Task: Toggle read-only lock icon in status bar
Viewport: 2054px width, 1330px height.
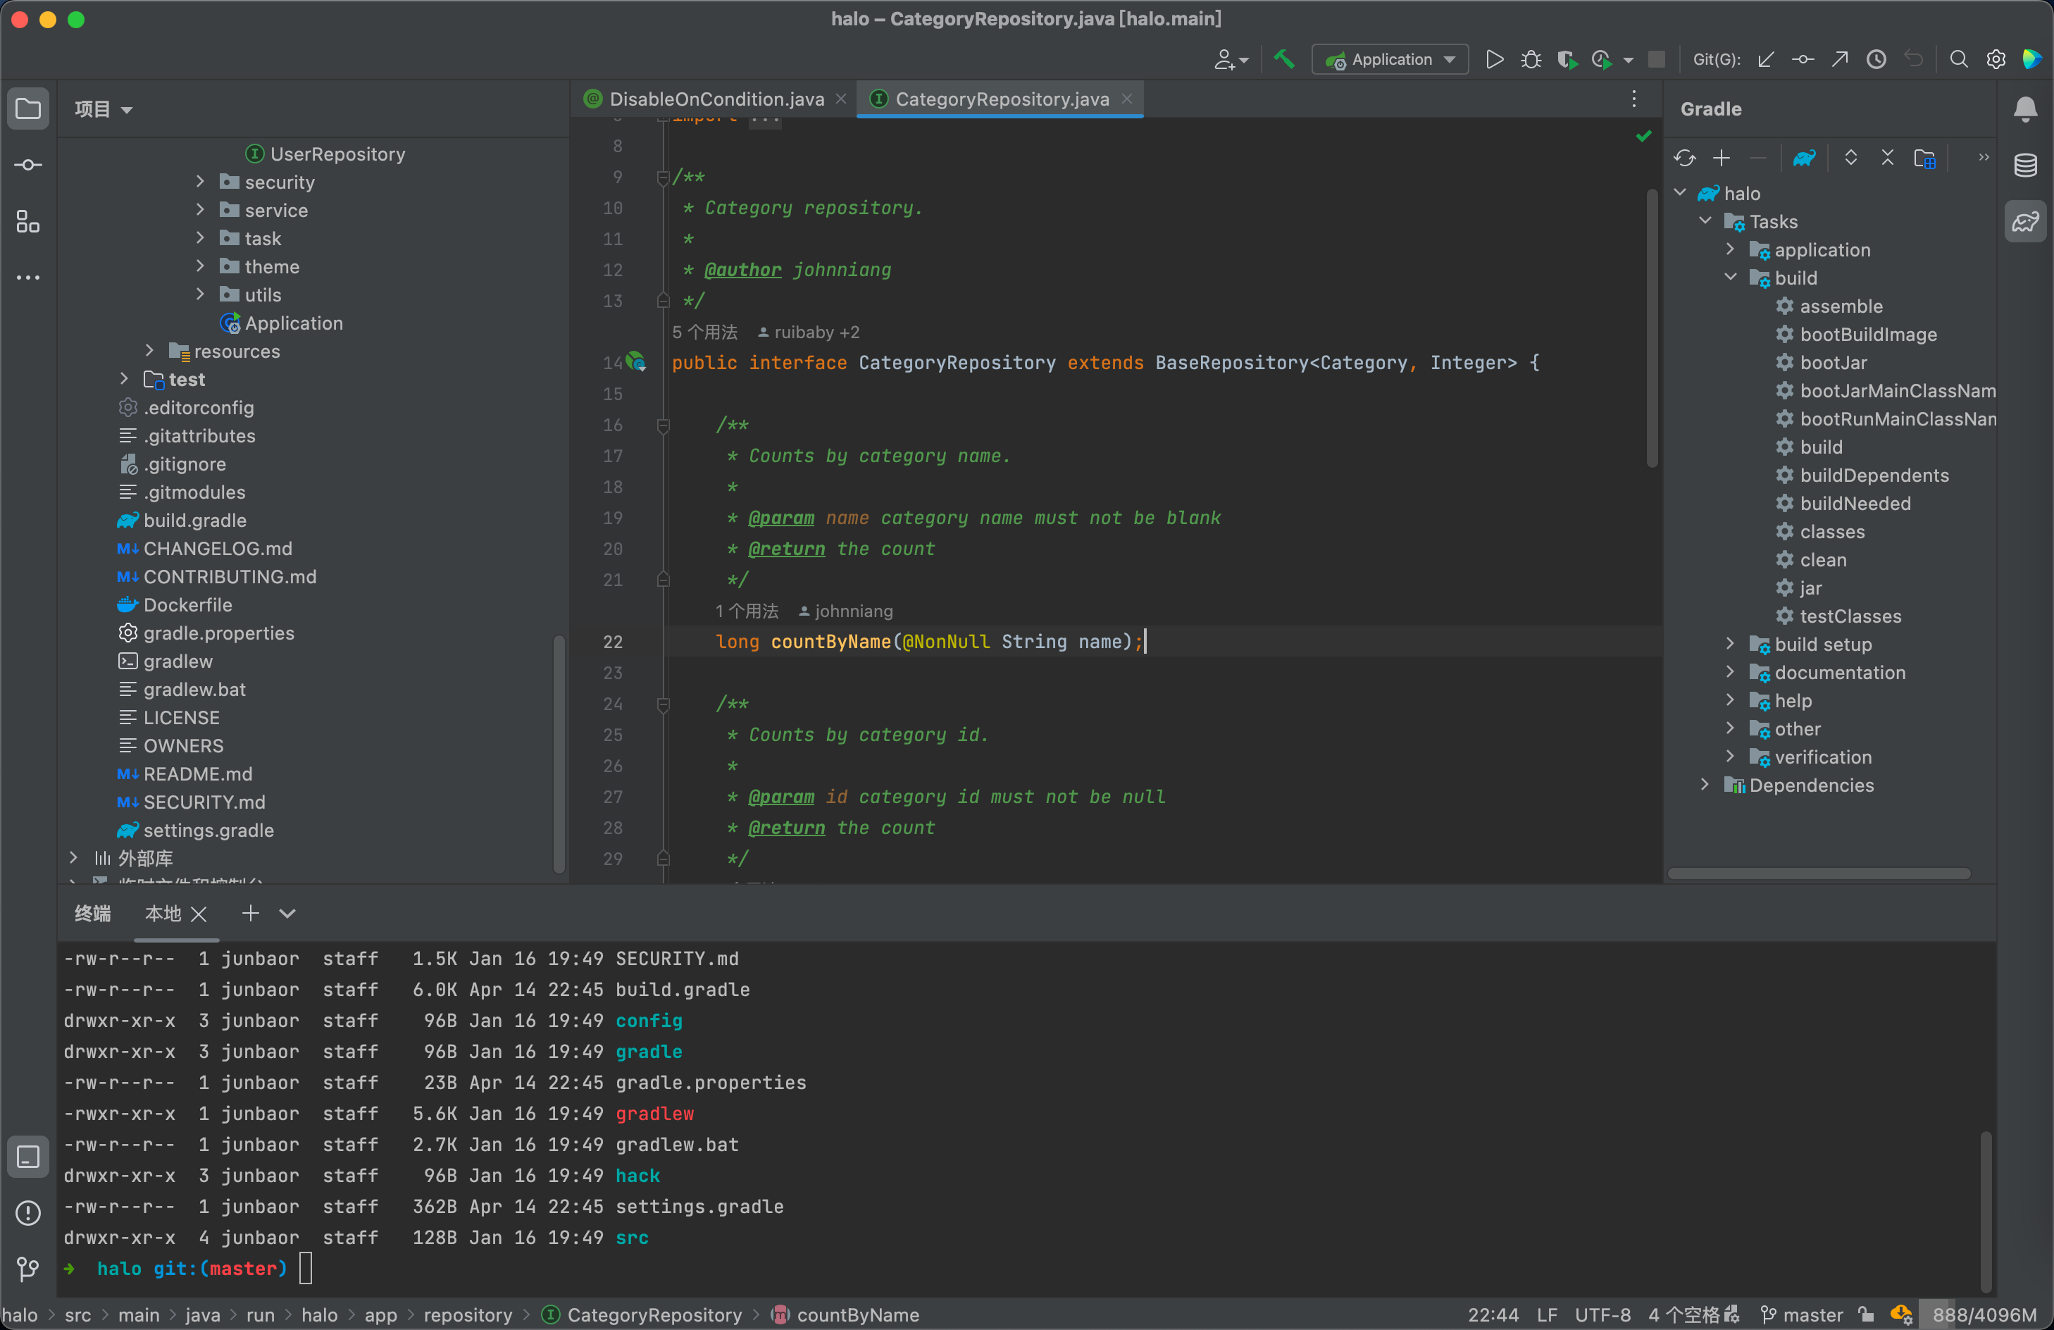Action: tap(1866, 1315)
